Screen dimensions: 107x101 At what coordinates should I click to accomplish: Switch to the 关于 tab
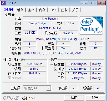(x=75, y=10)
